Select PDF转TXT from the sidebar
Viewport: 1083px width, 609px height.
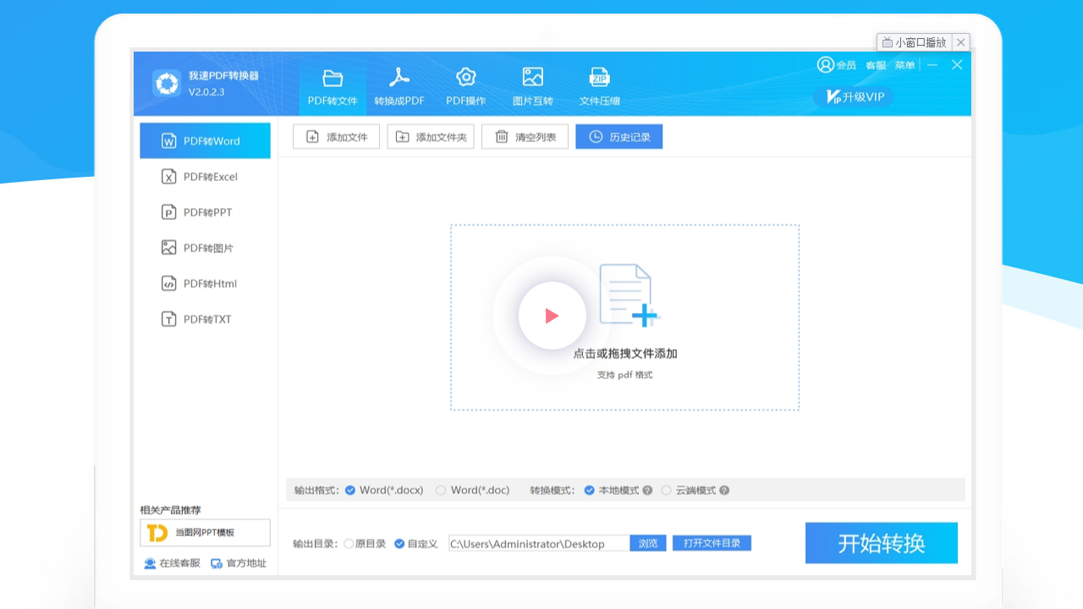[x=205, y=319]
